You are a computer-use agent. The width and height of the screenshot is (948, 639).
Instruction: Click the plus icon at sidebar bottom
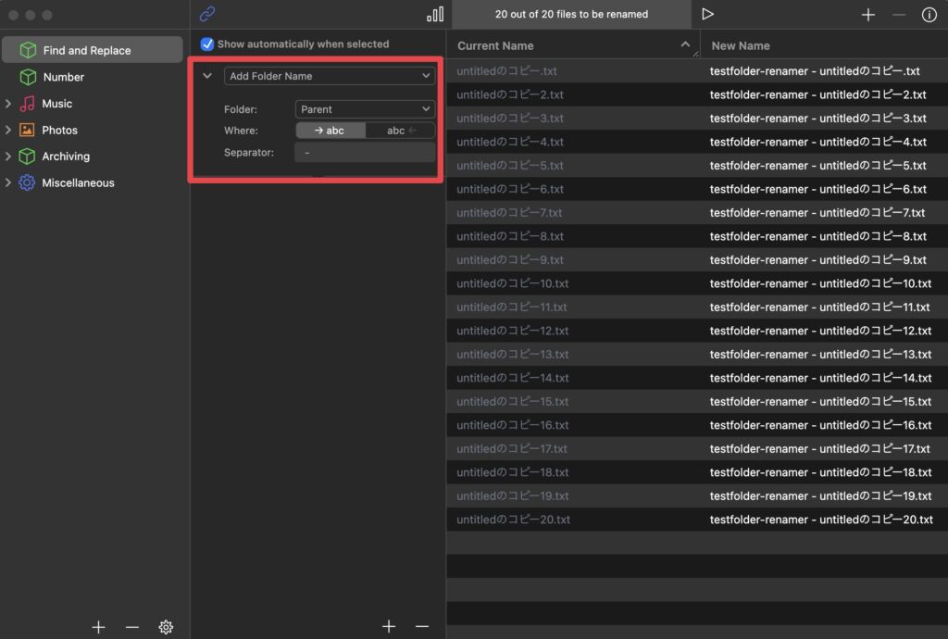pos(99,627)
